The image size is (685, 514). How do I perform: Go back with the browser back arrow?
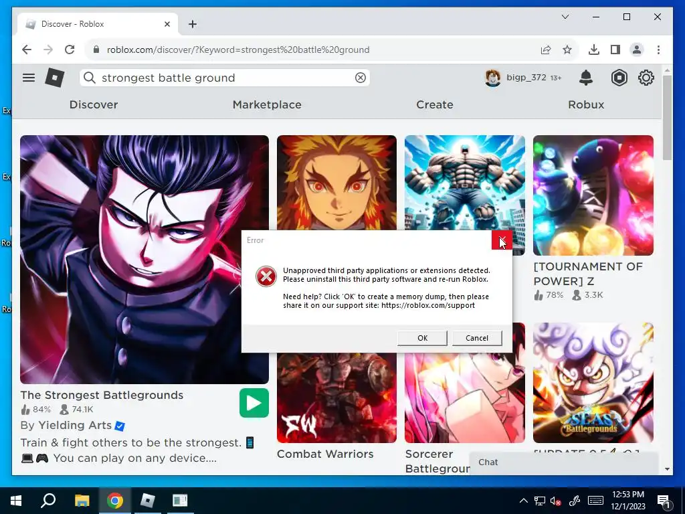coord(27,50)
